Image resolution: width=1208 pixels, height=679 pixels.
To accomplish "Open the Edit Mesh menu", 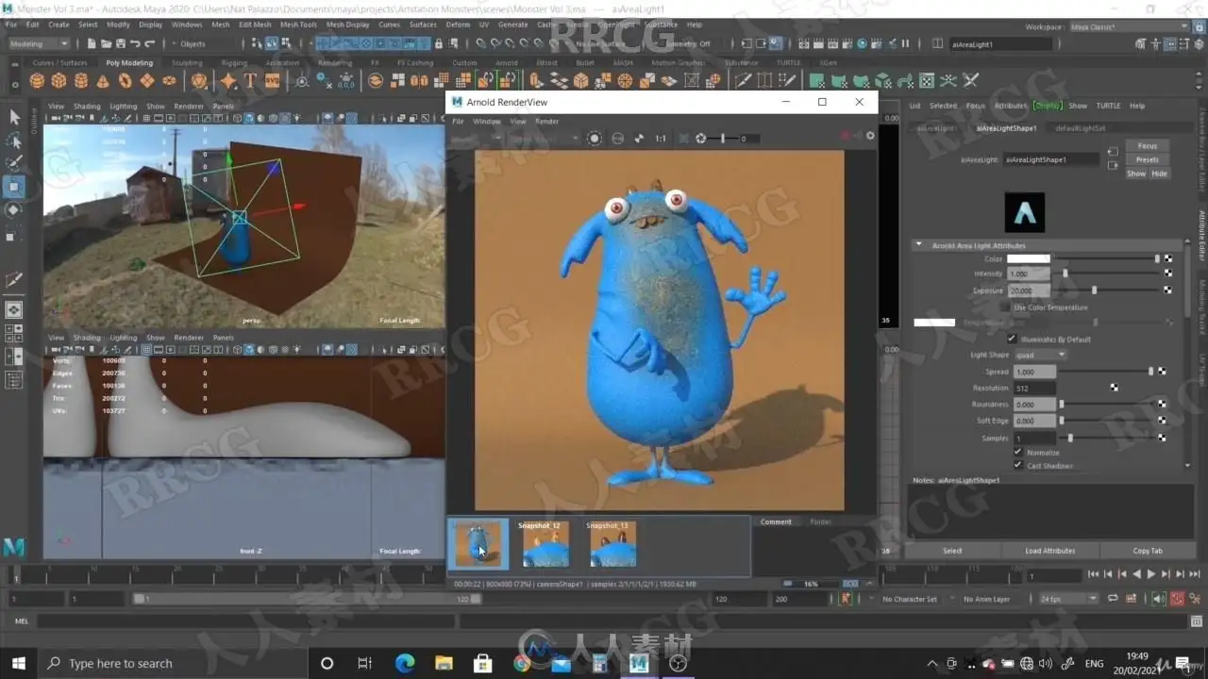I will (255, 25).
